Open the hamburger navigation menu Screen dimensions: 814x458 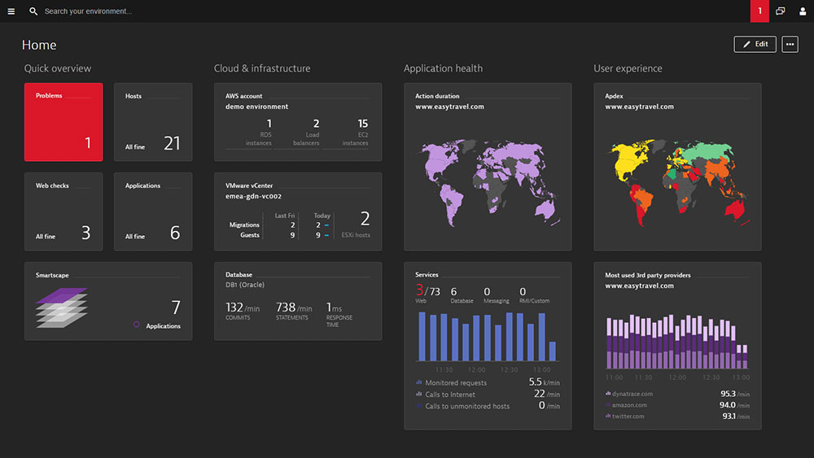click(11, 11)
